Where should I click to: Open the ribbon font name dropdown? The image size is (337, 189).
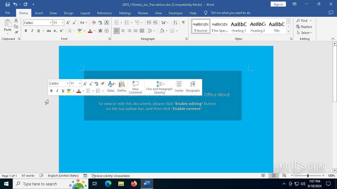click(x=50, y=23)
